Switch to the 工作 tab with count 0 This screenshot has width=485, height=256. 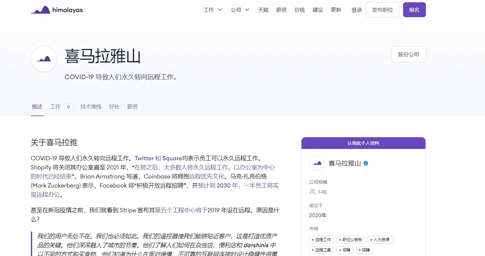pyautogui.click(x=61, y=107)
